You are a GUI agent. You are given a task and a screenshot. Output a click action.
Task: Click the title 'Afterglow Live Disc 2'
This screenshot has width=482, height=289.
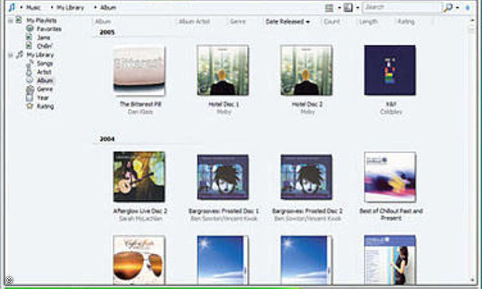point(140,211)
